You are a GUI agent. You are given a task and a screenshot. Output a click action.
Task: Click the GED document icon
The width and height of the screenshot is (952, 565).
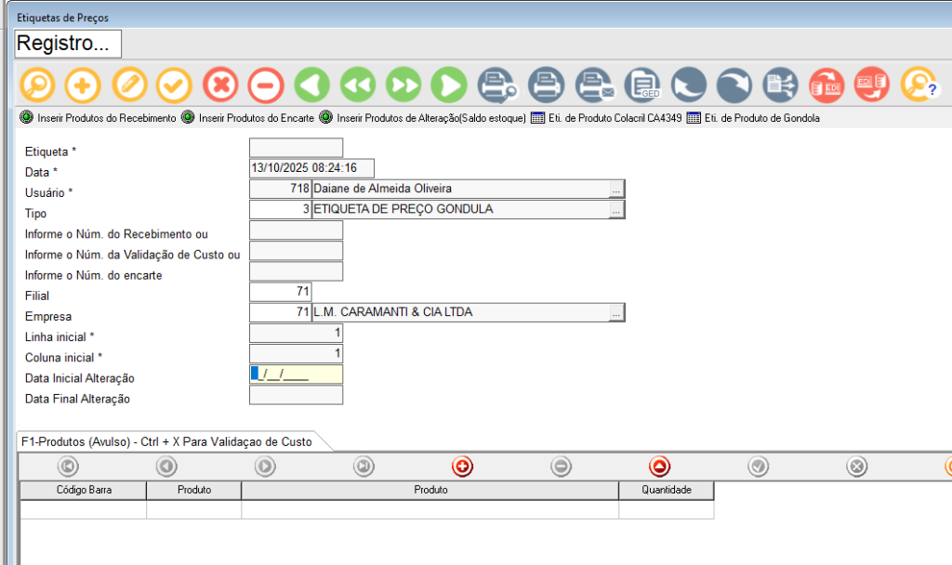pyautogui.click(x=641, y=85)
